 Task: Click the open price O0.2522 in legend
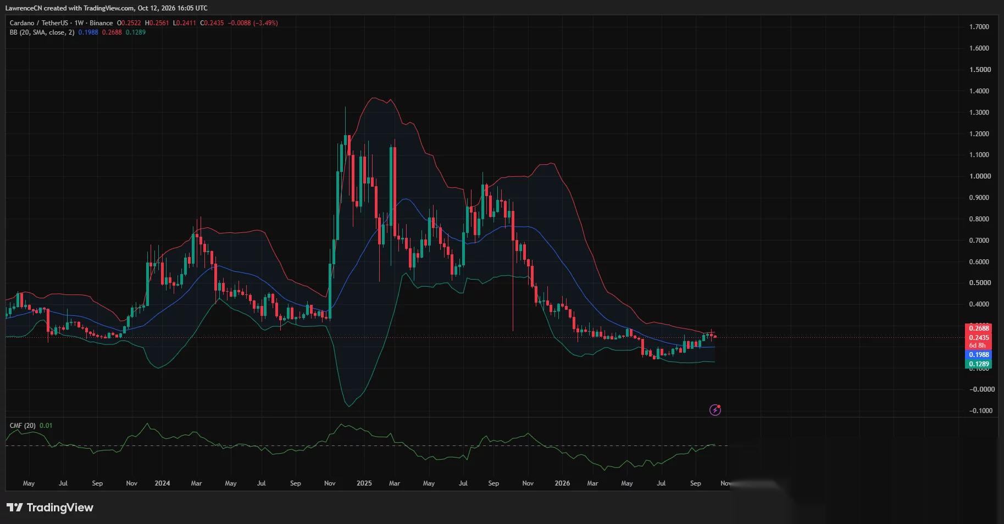129,23
